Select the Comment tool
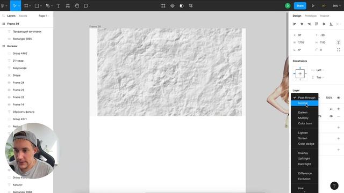This screenshot has height=193, width=344. [x=86, y=6]
